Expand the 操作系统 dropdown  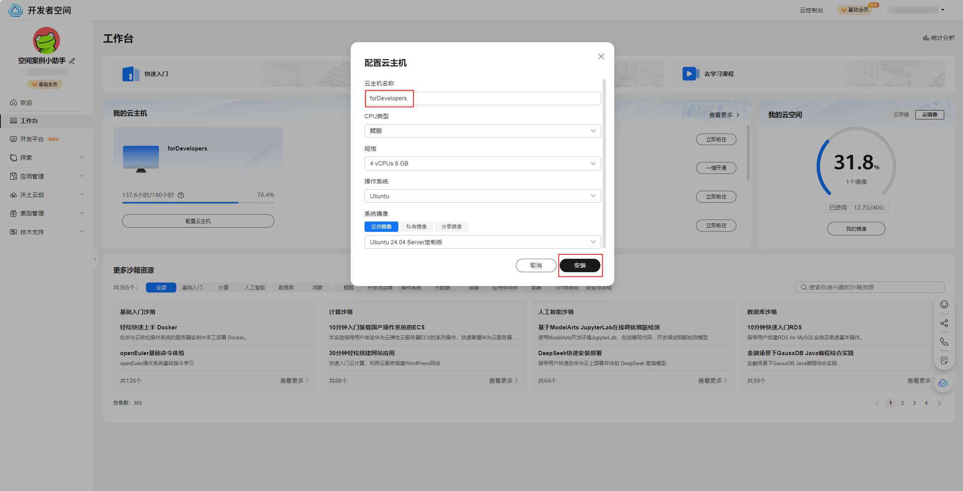tap(482, 196)
